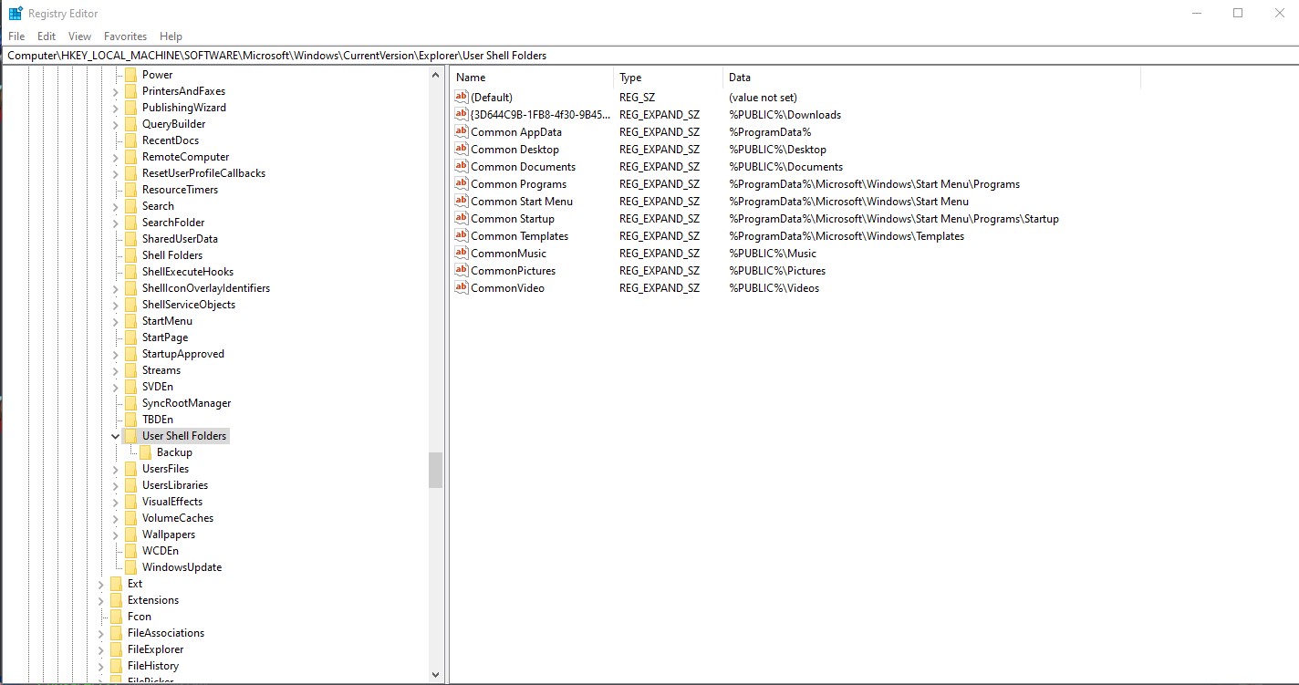Viewport: 1299px width, 685px height.
Task: Click the Power key folder icon
Action: (x=130, y=75)
